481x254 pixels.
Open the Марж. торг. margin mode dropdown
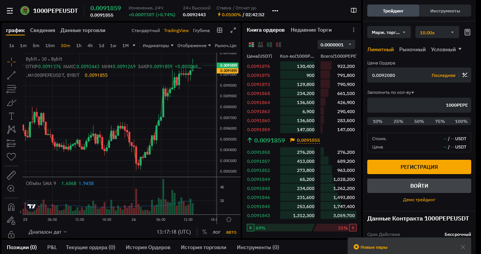coord(389,32)
